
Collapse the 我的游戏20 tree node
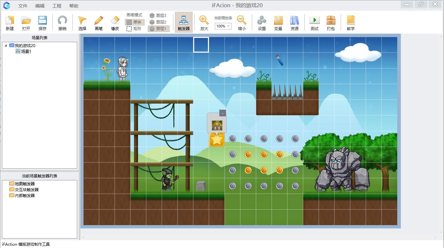point(6,45)
